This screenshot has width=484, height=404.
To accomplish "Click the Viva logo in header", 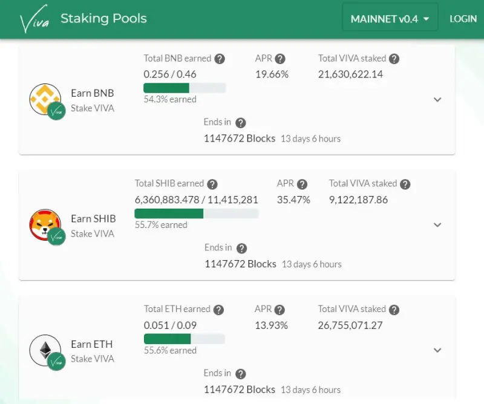I will (34, 19).
